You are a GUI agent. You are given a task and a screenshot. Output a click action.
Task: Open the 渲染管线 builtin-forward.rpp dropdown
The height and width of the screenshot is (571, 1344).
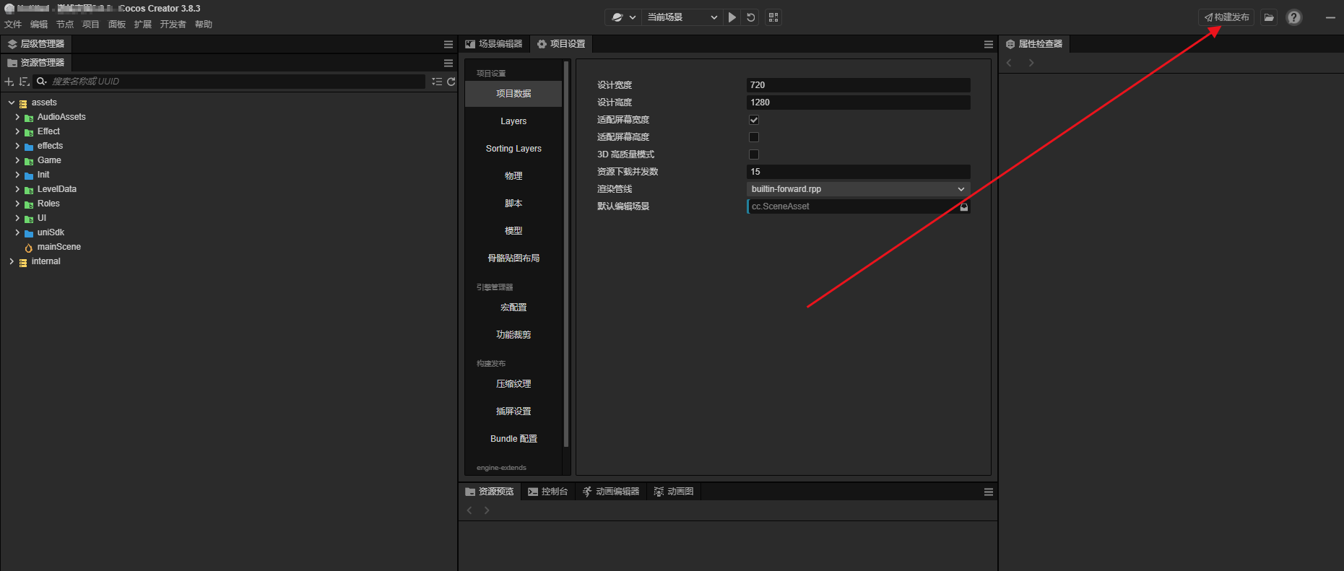pos(857,189)
